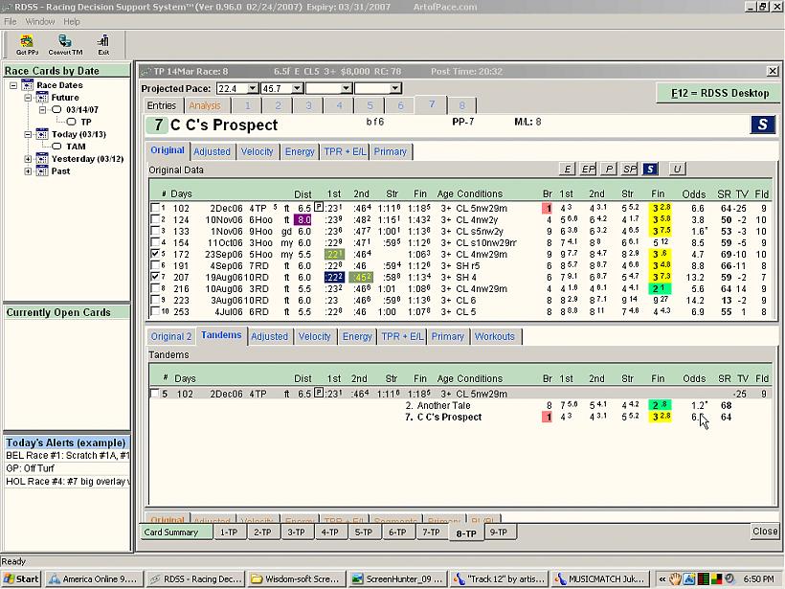Screen dimensions: 785x589
Task: Collapse the Race Dates tree node
Action: tap(13, 85)
